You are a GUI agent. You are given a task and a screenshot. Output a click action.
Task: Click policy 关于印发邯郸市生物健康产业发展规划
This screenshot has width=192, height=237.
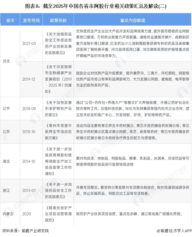[58, 79]
